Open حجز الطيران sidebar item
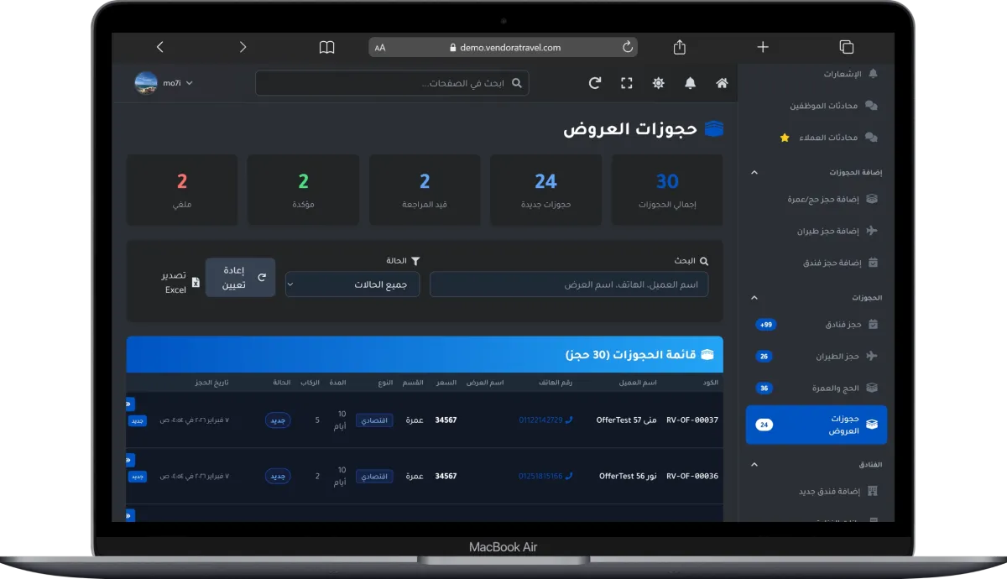This screenshot has height=579, width=1007. 816,356
